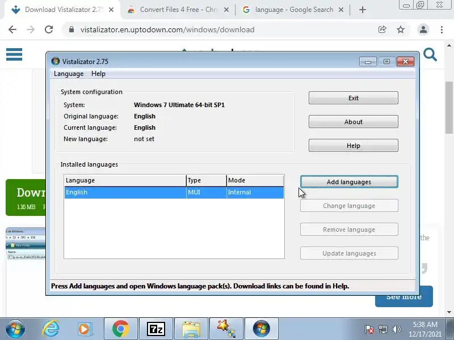Open the Help menu in Vistalizator

pos(98,74)
